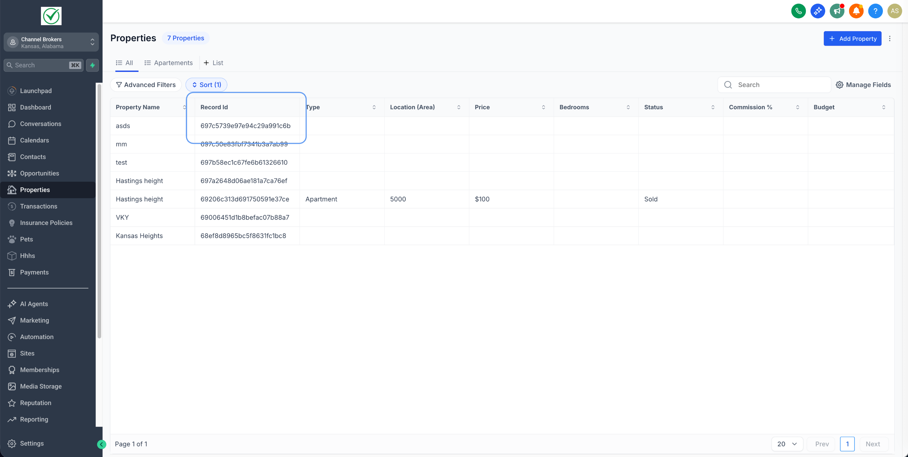Image resolution: width=908 pixels, height=457 pixels.
Task: Open Opportunities in the sidebar
Action: pyautogui.click(x=40, y=173)
